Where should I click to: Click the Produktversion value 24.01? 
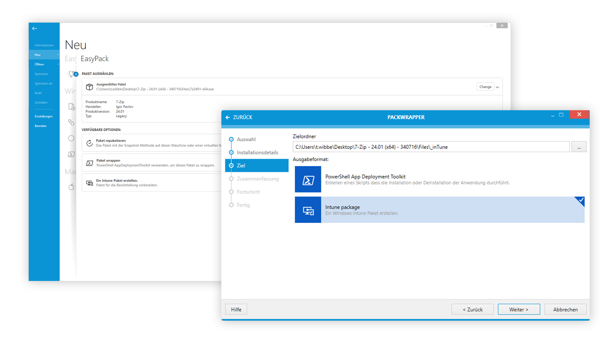coord(120,111)
